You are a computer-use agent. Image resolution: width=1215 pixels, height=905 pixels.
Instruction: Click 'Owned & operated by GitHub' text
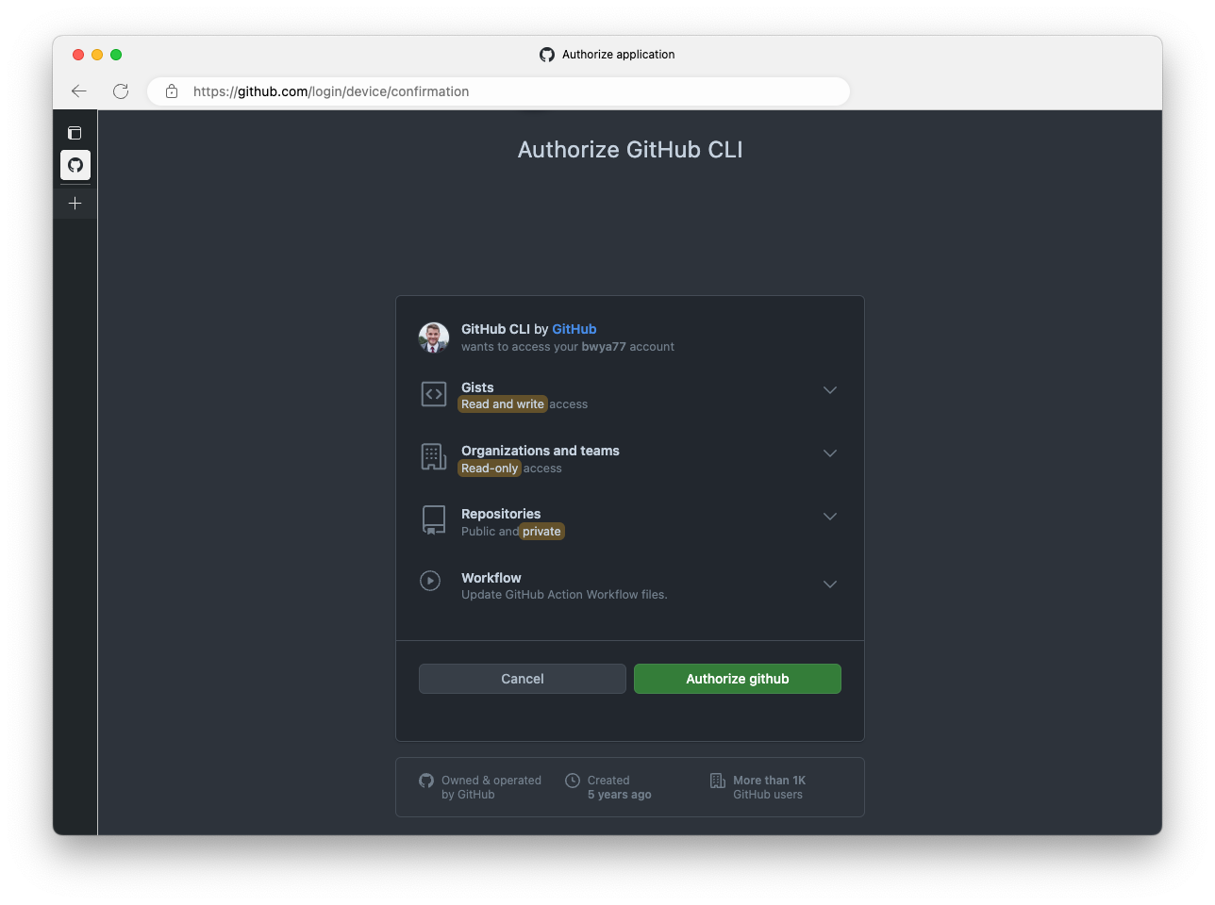tap(491, 787)
